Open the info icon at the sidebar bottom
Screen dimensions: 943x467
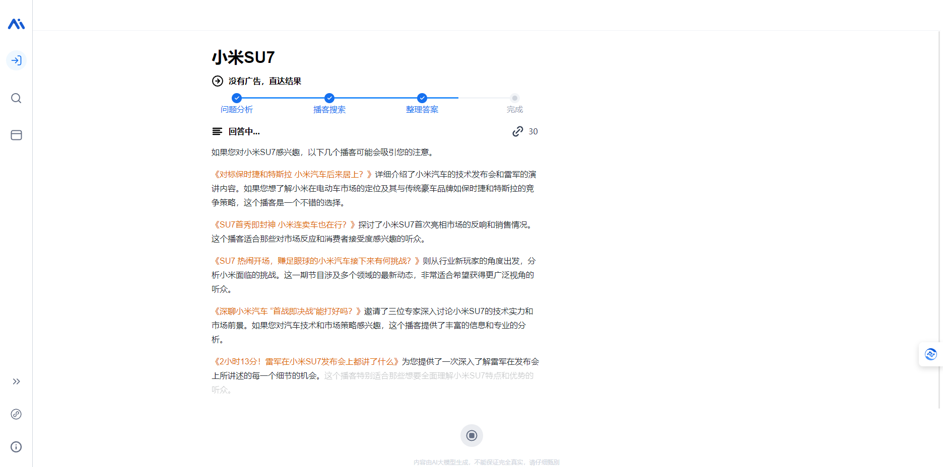[x=16, y=447]
